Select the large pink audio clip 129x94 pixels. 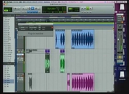tap(83, 82)
